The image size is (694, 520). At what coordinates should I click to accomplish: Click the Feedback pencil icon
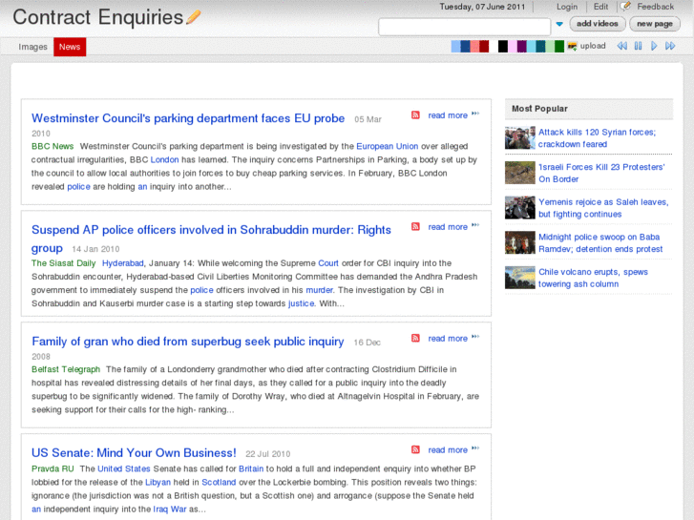click(x=625, y=7)
